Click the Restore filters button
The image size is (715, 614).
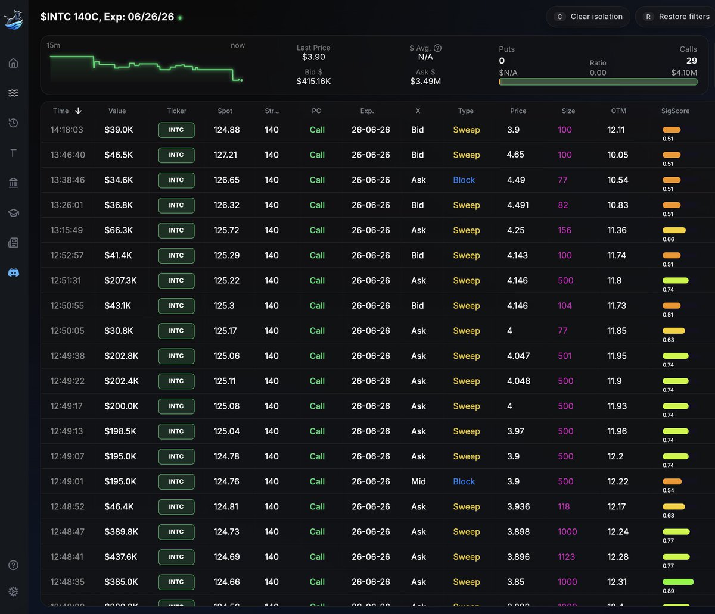point(676,17)
